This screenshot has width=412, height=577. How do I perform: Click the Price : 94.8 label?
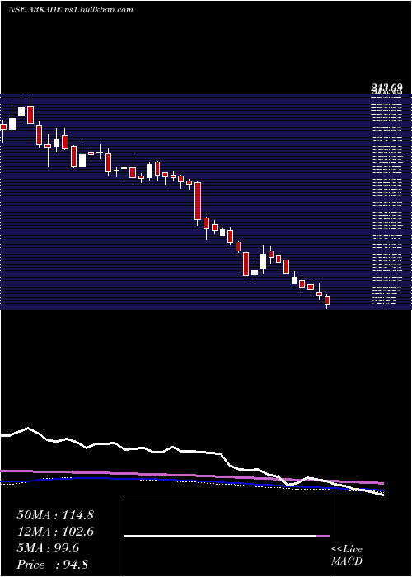[52, 565]
